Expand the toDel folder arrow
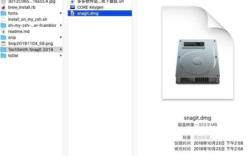This screenshot has width=249, height=156. [61, 55]
